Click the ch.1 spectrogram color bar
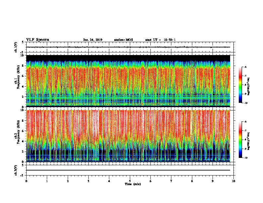 (x=240, y=85)
